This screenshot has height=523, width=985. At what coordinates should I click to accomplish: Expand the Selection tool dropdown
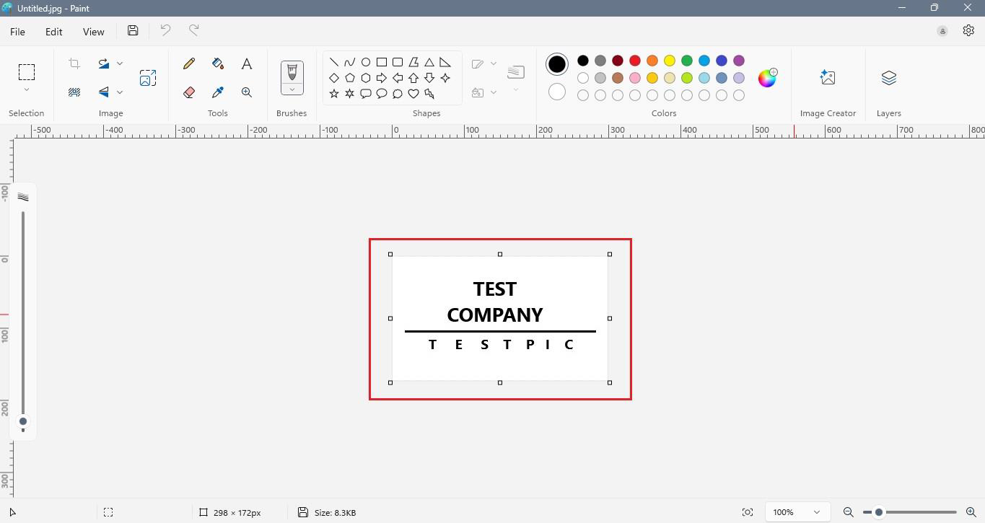point(27,90)
